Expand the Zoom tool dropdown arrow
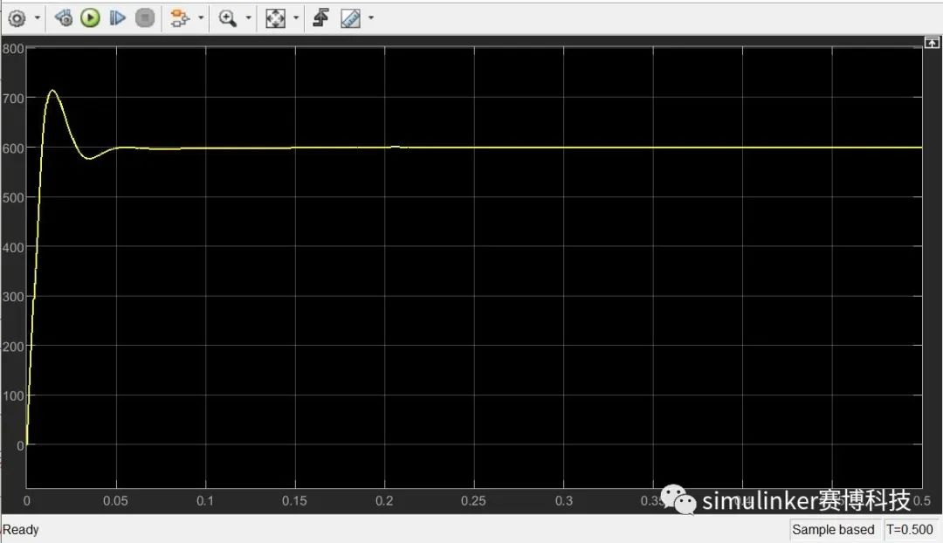 click(x=248, y=18)
